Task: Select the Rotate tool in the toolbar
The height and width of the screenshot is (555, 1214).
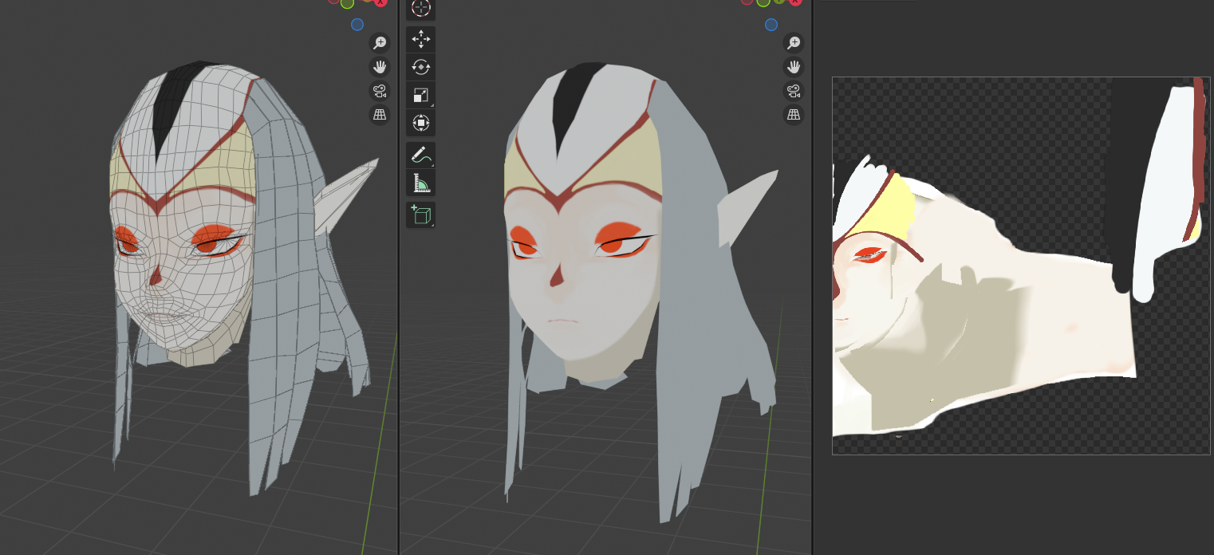Action: pos(420,67)
